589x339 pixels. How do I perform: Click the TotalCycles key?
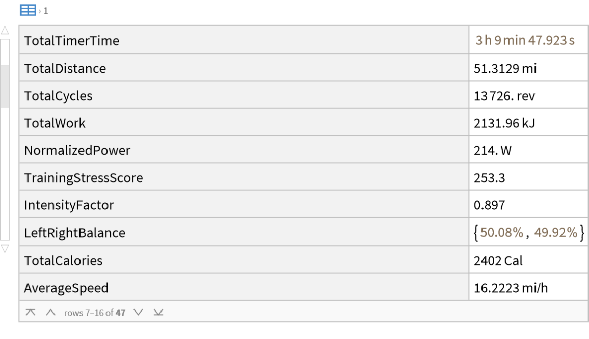coord(59,96)
